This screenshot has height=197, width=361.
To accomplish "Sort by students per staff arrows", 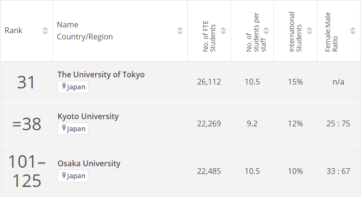I will pos(266,31).
